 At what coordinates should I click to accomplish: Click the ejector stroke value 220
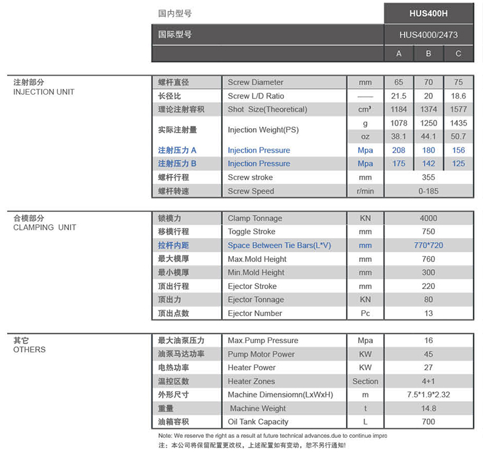coord(428,287)
